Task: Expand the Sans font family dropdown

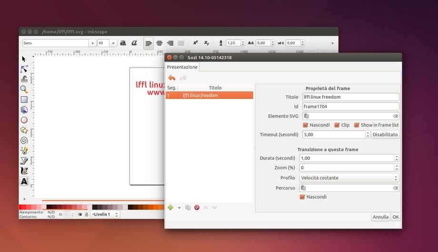Action: coord(92,43)
